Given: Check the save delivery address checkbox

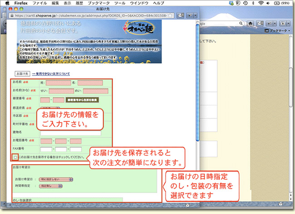Looking at the screenshot, I should click(15, 157).
